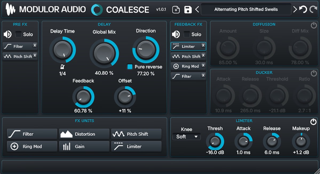Go to the next preset arrow
The image size is (320, 174).
pyautogui.click(x=295, y=9)
